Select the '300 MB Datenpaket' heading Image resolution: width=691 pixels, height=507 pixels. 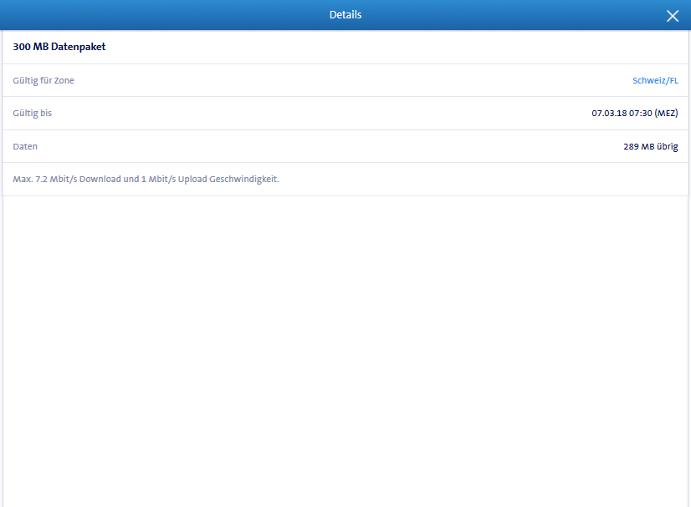pos(59,47)
